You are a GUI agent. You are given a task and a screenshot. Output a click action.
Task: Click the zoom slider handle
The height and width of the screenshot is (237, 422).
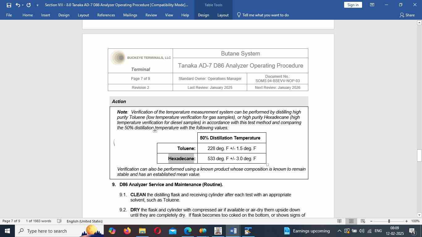389,221
